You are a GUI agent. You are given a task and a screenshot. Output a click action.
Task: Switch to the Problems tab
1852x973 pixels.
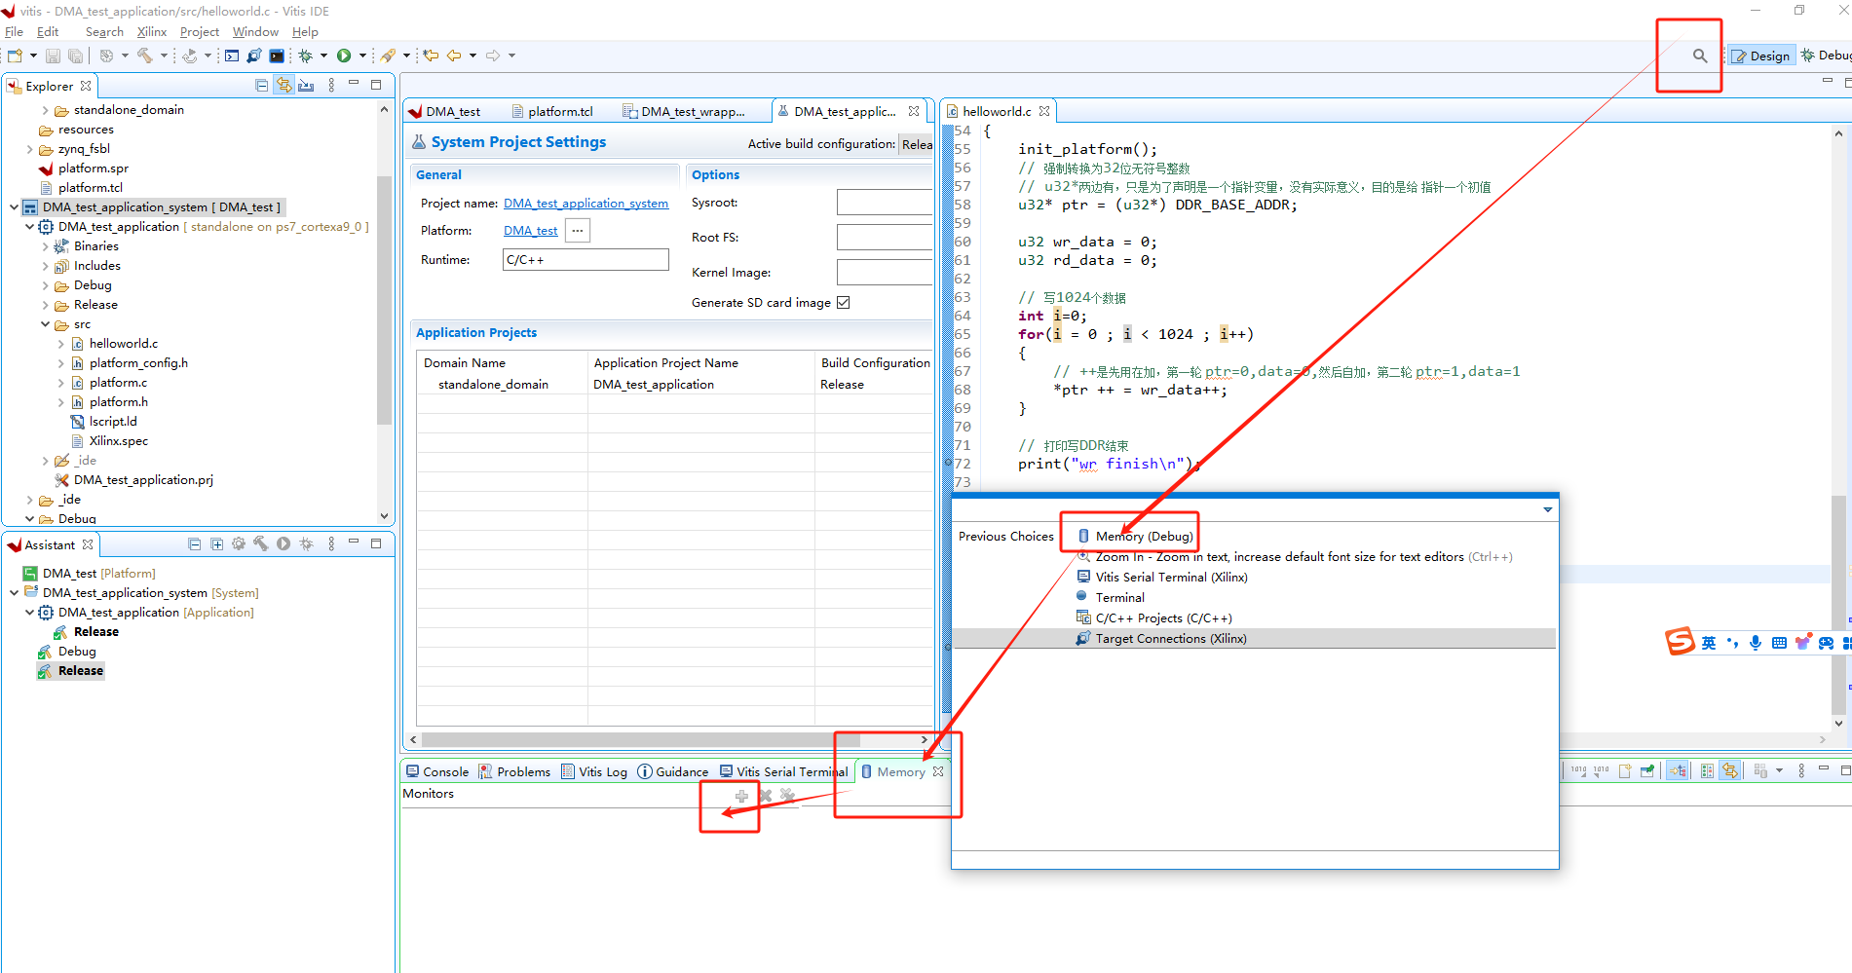[x=514, y=771]
